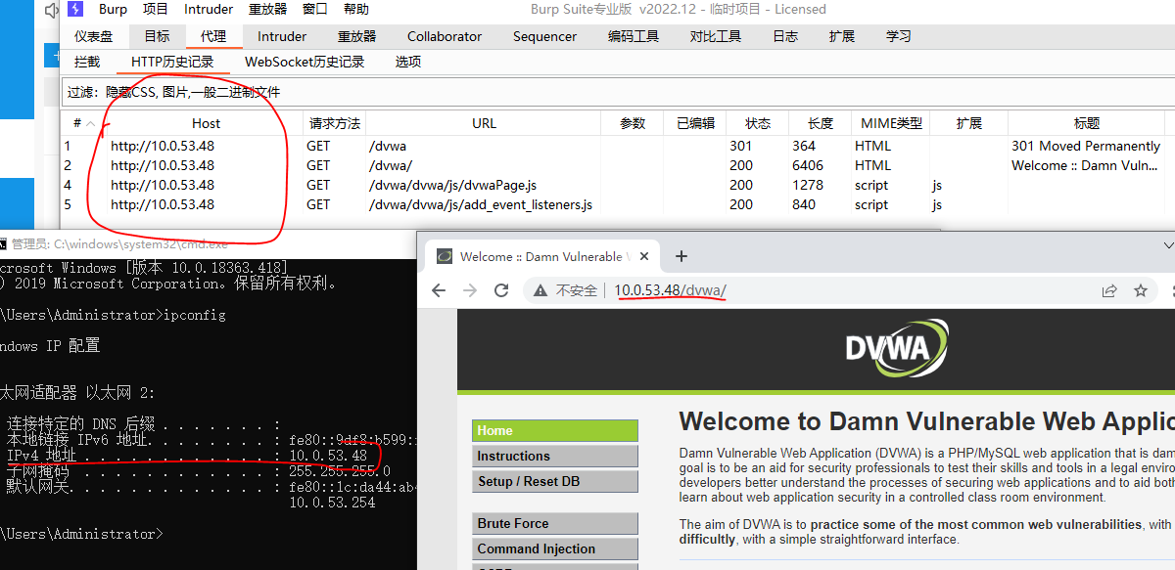Open the 窗口 menu
The height and width of the screenshot is (570, 1175).
click(x=315, y=10)
